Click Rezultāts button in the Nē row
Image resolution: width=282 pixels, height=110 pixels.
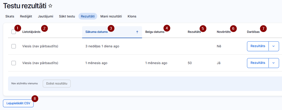pyautogui.click(x=258, y=46)
